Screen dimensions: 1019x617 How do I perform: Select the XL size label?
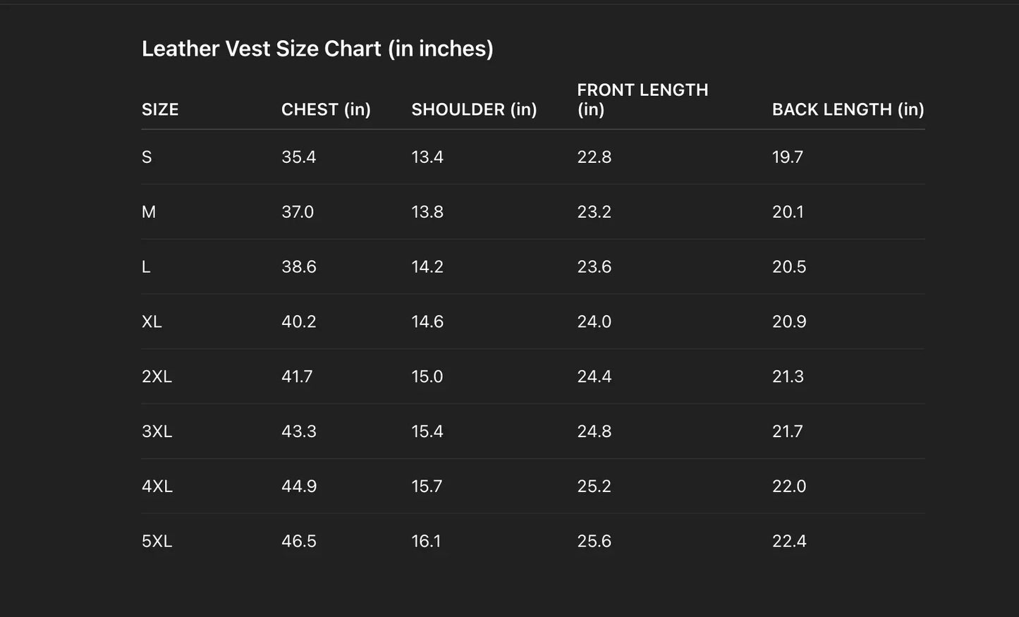[x=152, y=322]
